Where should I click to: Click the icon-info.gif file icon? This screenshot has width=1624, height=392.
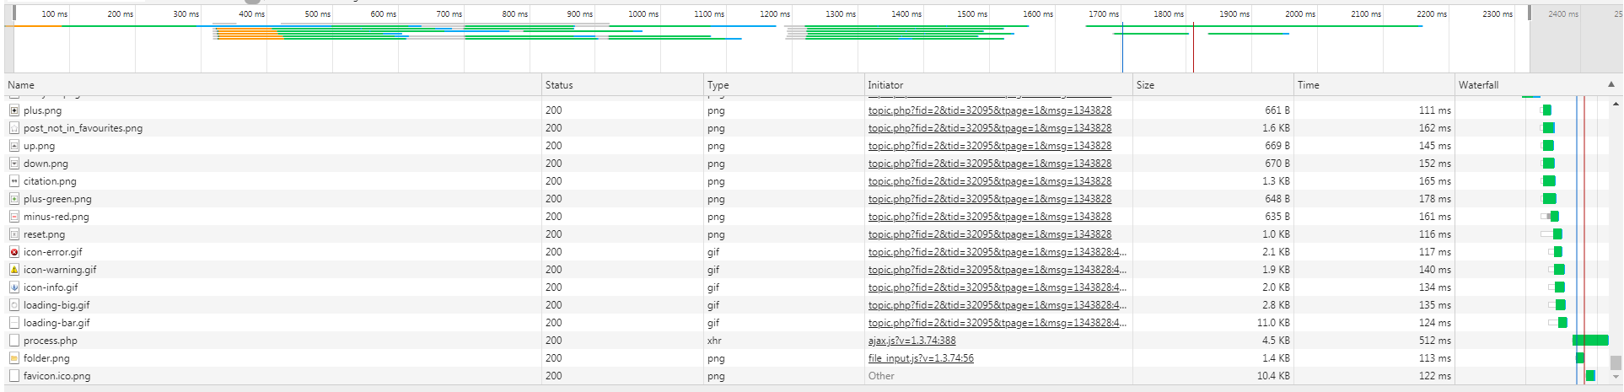14,287
